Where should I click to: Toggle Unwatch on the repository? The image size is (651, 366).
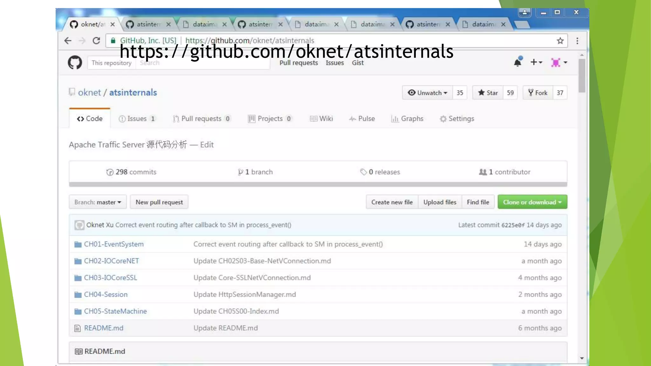tap(428, 93)
